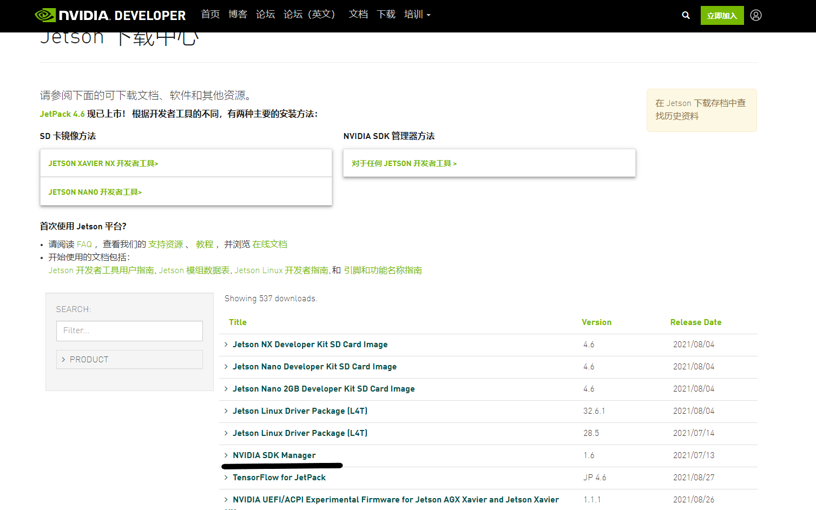
Task: Click the NVIDIA Developer logo
Action: tap(110, 15)
